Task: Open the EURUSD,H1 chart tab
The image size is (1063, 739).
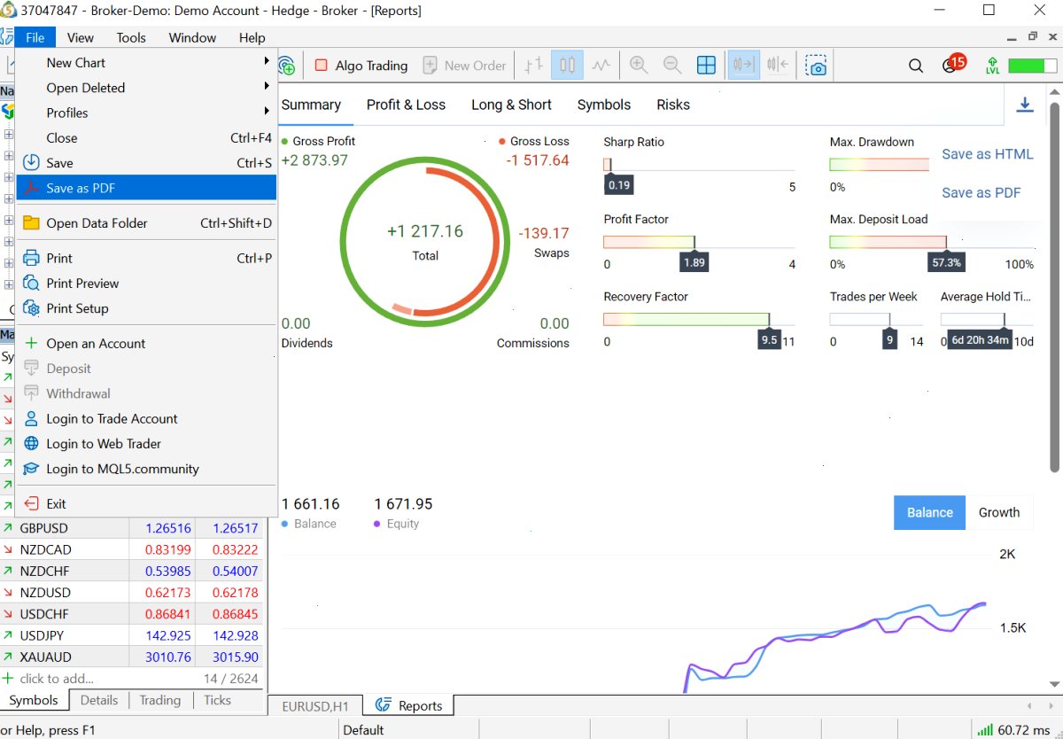Action: point(316,706)
